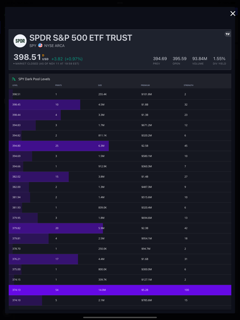The height and width of the screenshot is (320, 240).
Task: Click the 912.9K size for 394.66
Action: (x=102, y=166)
